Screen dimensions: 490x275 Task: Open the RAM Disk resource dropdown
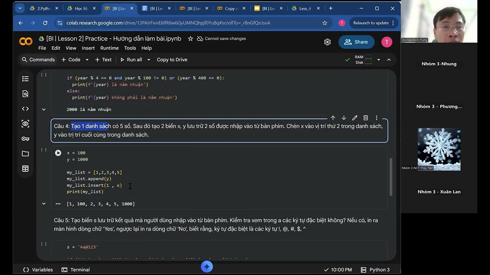coord(379,60)
